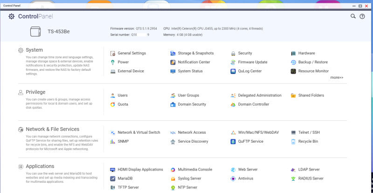The height and width of the screenshot is (193, 373).
Task: Click the Privilege person section icon
Action: [21, 92]
